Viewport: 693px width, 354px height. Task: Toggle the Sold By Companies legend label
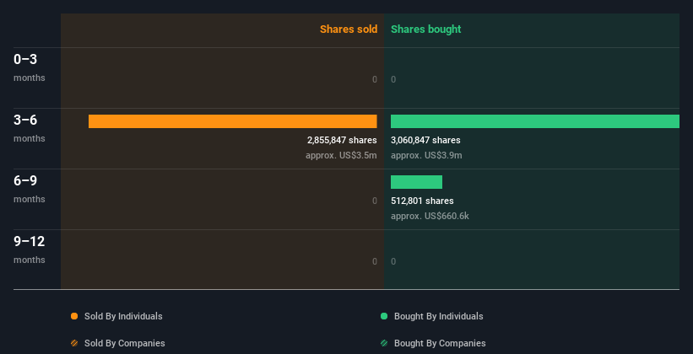coord(125,343)
